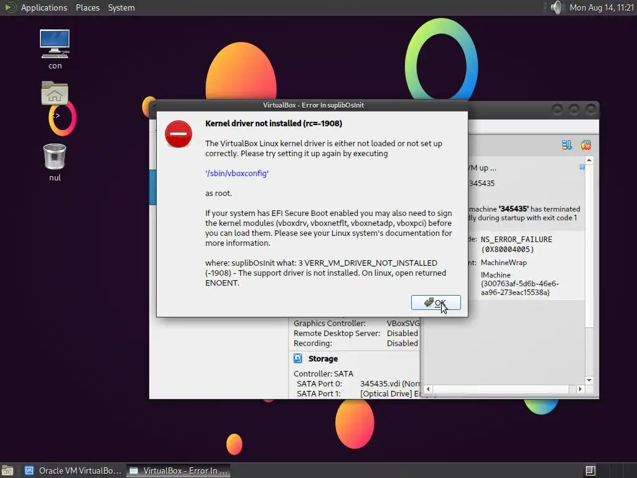Viewport: 637px width, 478px height.
Task: Open the System menu
Action: tap(121, 7)
